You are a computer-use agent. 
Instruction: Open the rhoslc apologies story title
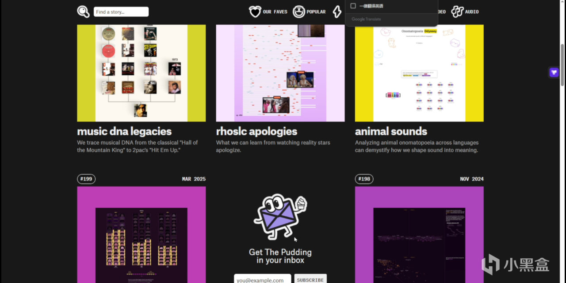coord(256,131)
